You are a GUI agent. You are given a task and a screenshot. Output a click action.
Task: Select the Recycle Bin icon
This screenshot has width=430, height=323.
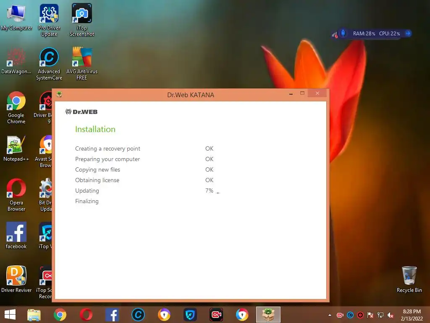coord(409,279)
